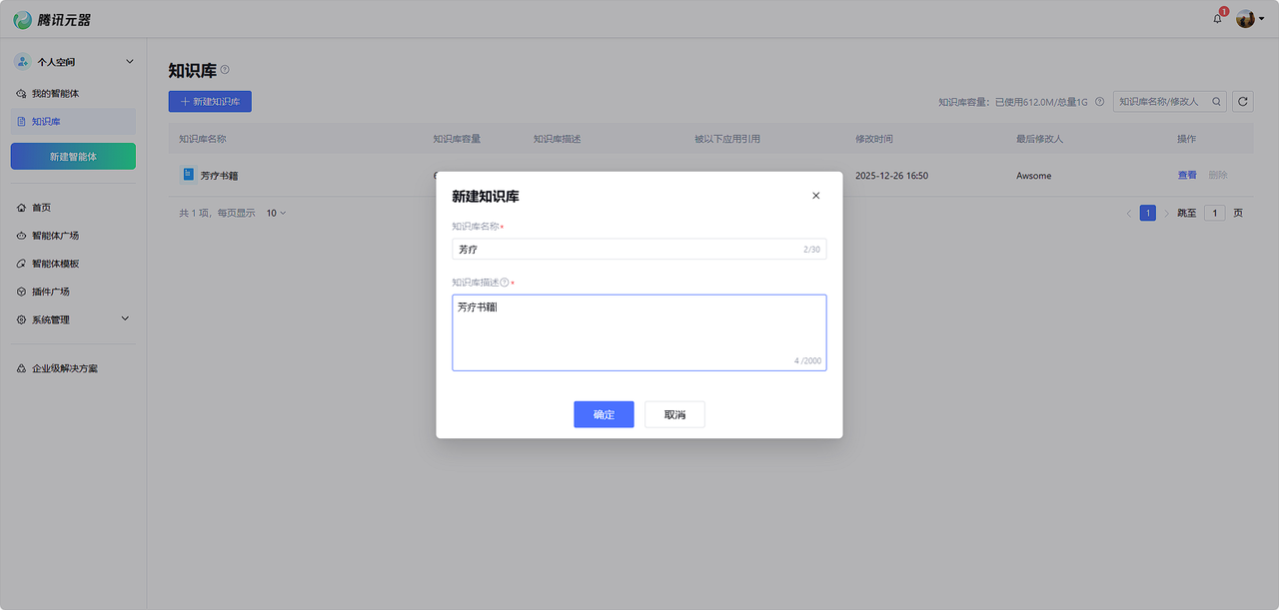Confirm with the 确定 button
The height and width of the screenshot is (610, 1279).
tap(604, 414)
